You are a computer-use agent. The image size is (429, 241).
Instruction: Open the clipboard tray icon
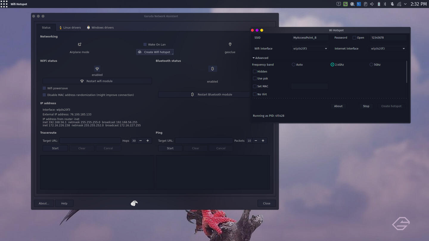pyautogui.click(x=365, y=4)
